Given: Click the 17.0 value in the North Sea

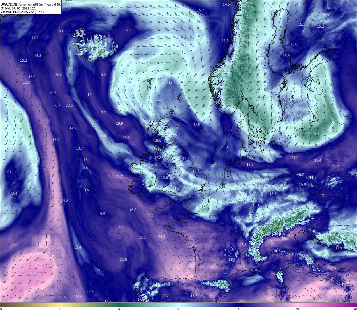Looking at the screenshot, I should pos(197,124).
